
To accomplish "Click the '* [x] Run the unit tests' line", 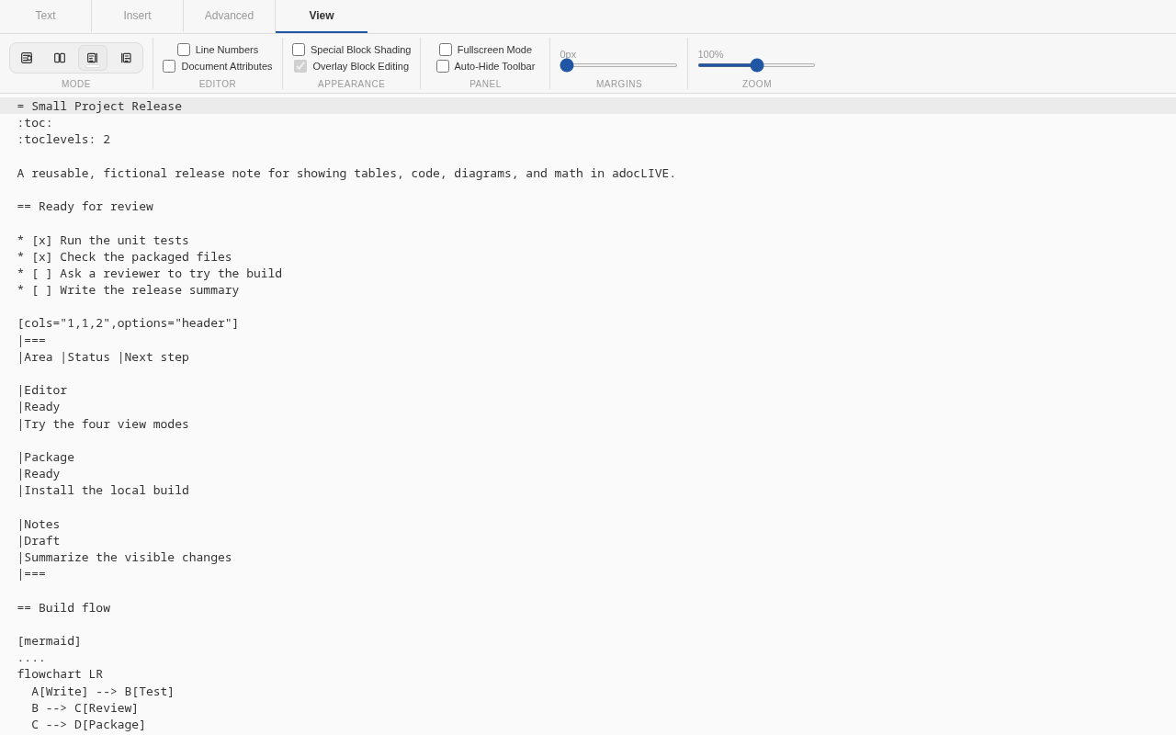I will coord(103,240).
